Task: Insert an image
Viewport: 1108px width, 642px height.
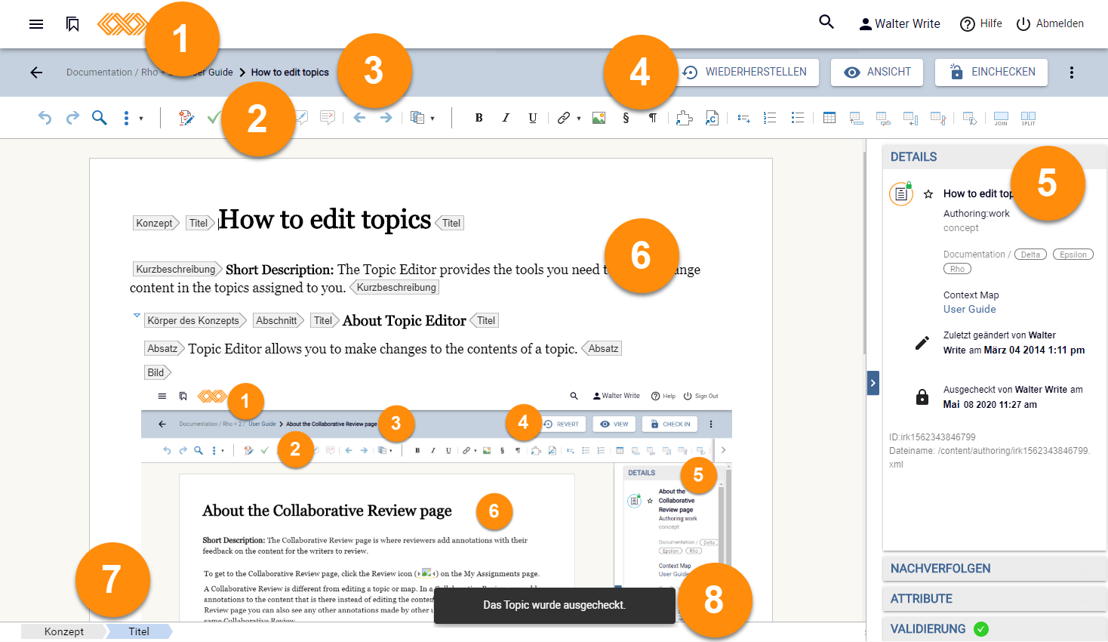Action: 599,118
